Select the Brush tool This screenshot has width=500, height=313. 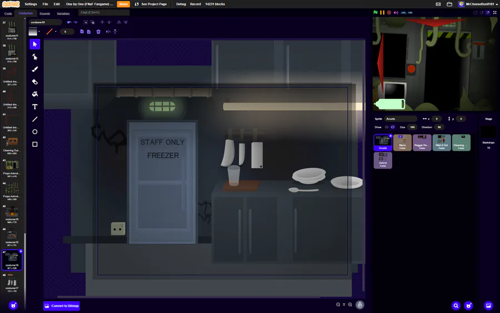coord(35,69)
